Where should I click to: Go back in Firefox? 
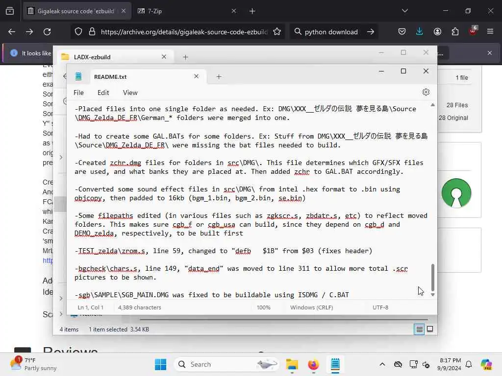(12, 32)
